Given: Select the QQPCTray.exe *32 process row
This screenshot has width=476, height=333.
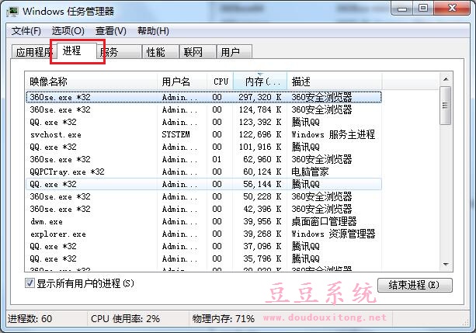Looking at the screenshot, I should (203, 172).
